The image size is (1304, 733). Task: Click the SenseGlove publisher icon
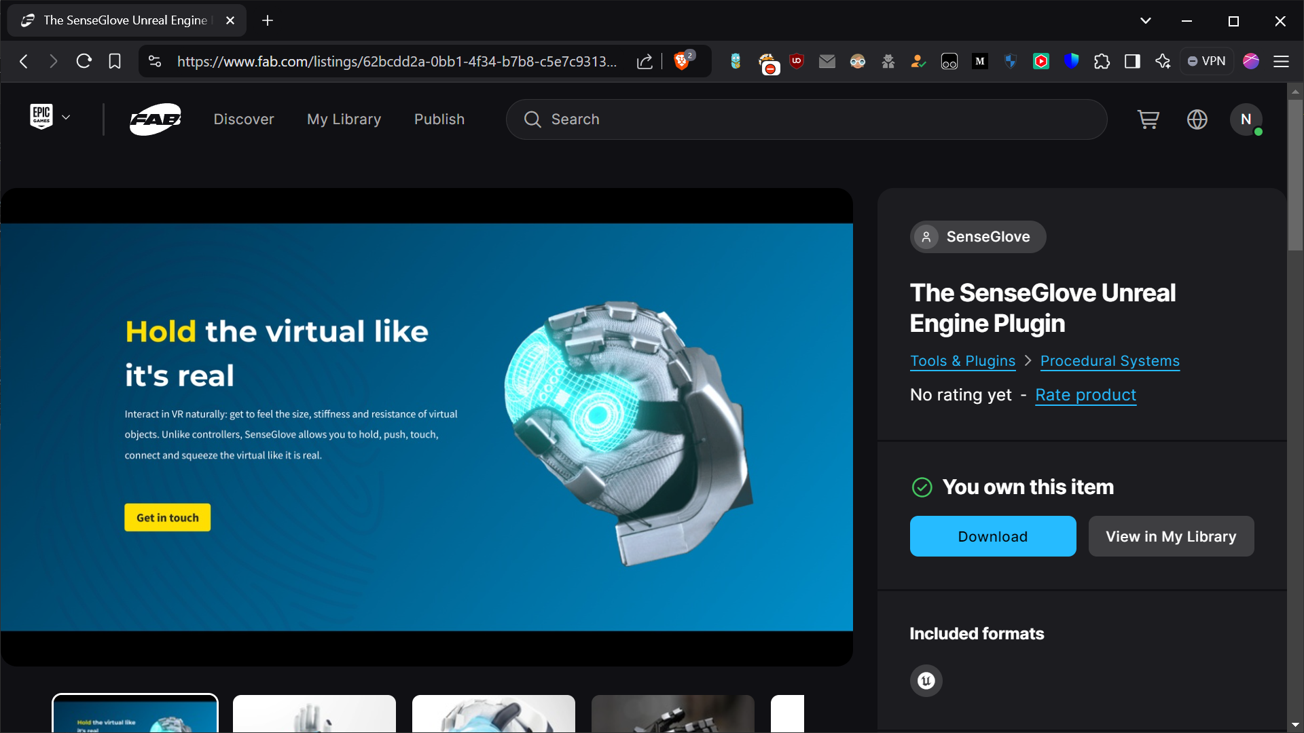tap(927, 236)
